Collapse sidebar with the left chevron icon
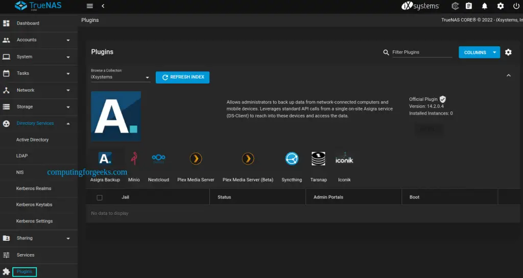 (x=103, y=6)
